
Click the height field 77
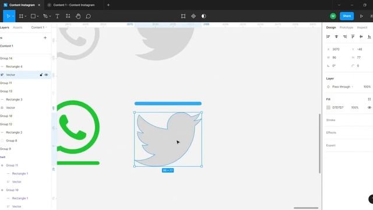(359, 58)
